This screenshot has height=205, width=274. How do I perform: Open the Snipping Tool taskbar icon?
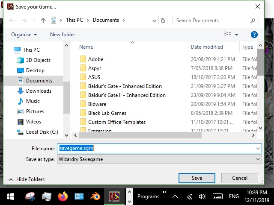[x=30, y=196]
